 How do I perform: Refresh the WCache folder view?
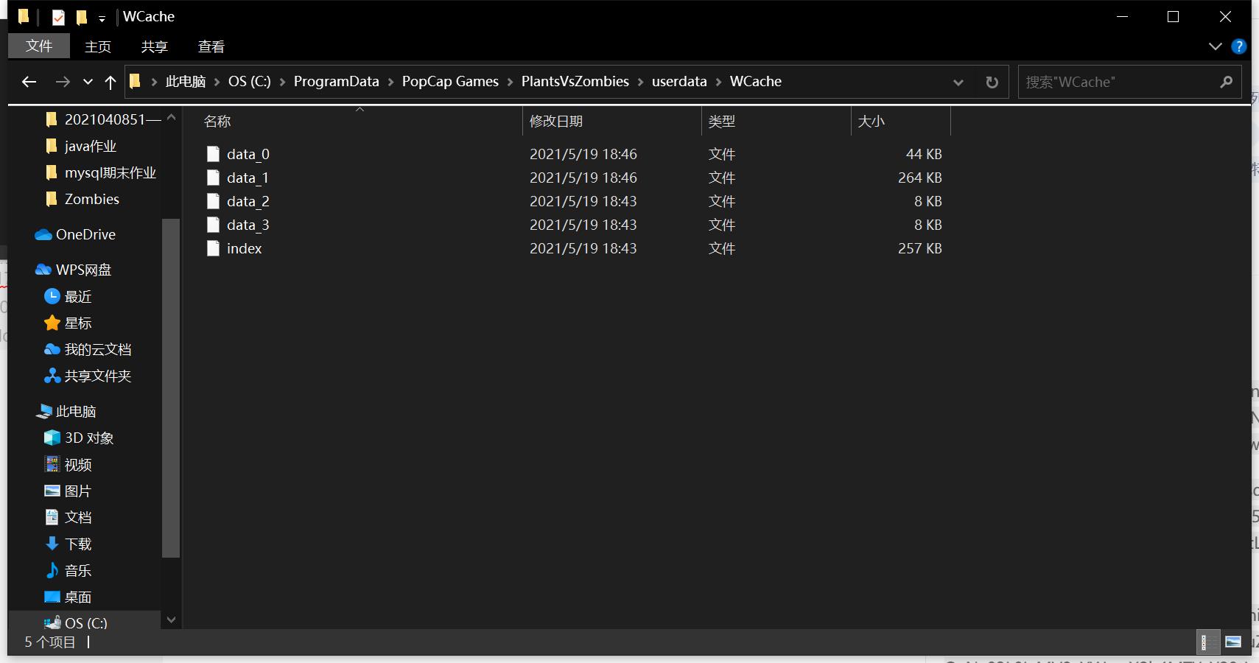pyautogui.click(x=992, y=82)
